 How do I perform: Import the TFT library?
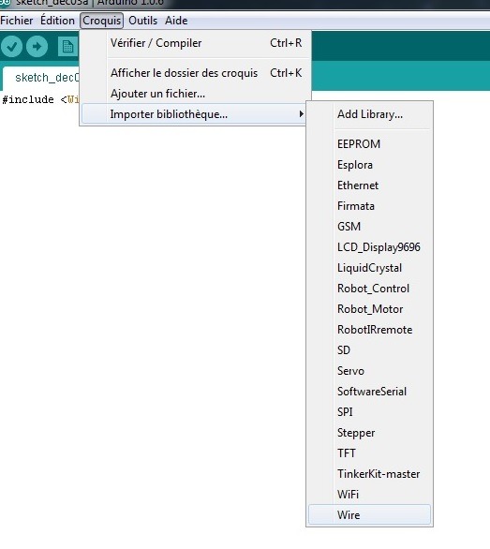coord(369,453)
